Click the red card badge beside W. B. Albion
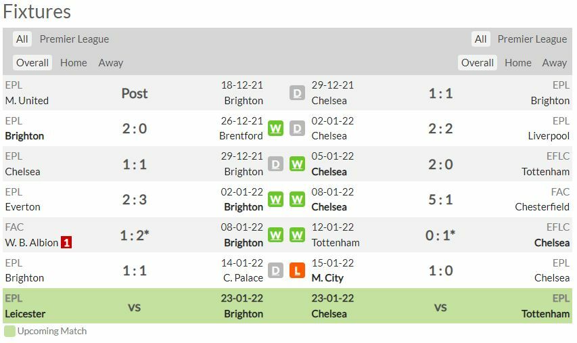This screenshot has width=577, height=343. [66, 242]
